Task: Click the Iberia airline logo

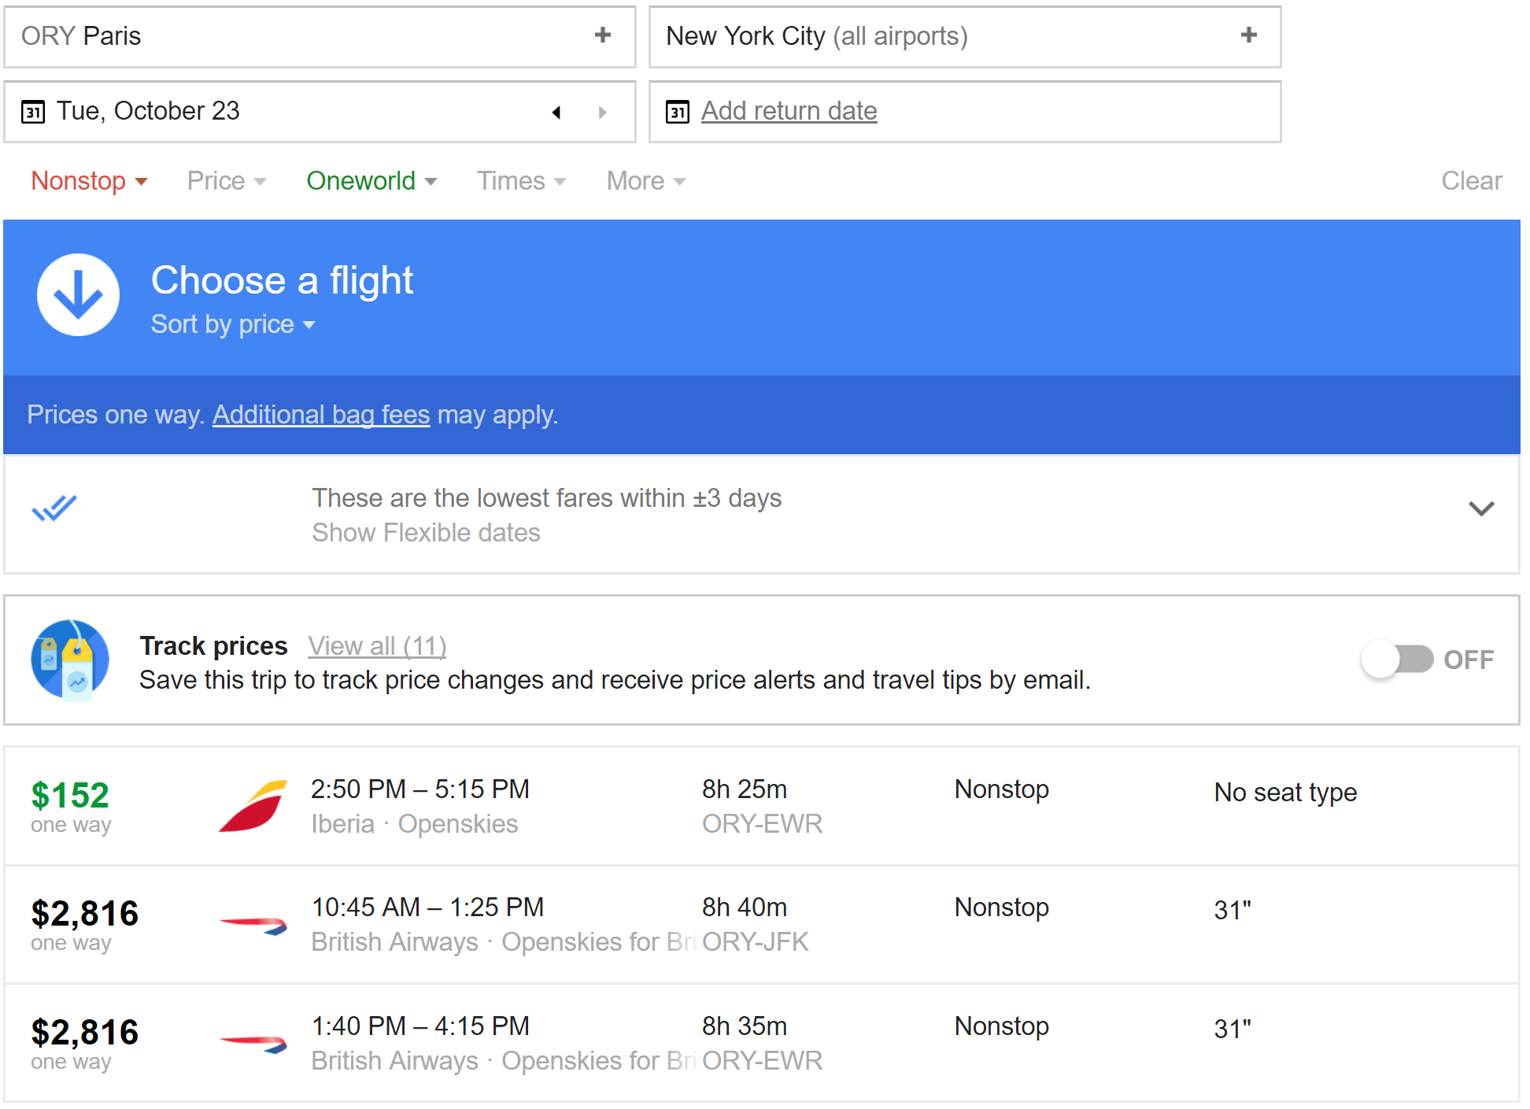Action: coord(253,806)
